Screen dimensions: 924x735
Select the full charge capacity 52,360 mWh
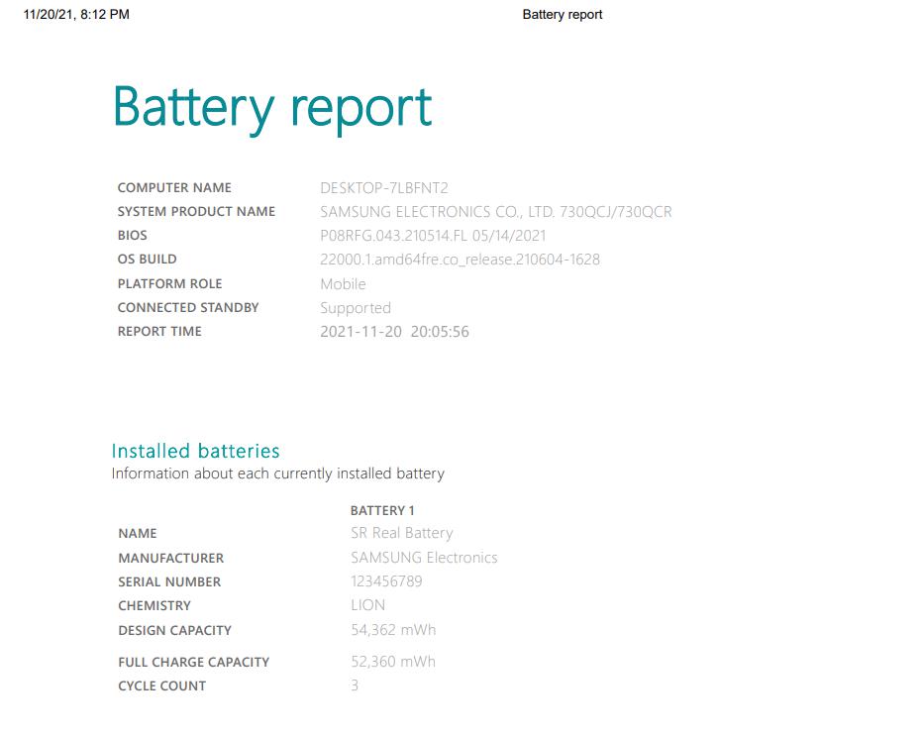(393, 662)
